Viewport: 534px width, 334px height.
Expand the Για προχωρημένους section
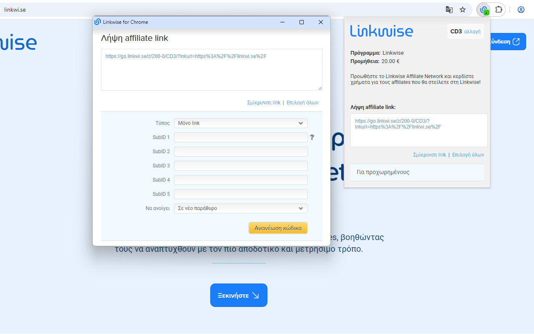[417, 172]
